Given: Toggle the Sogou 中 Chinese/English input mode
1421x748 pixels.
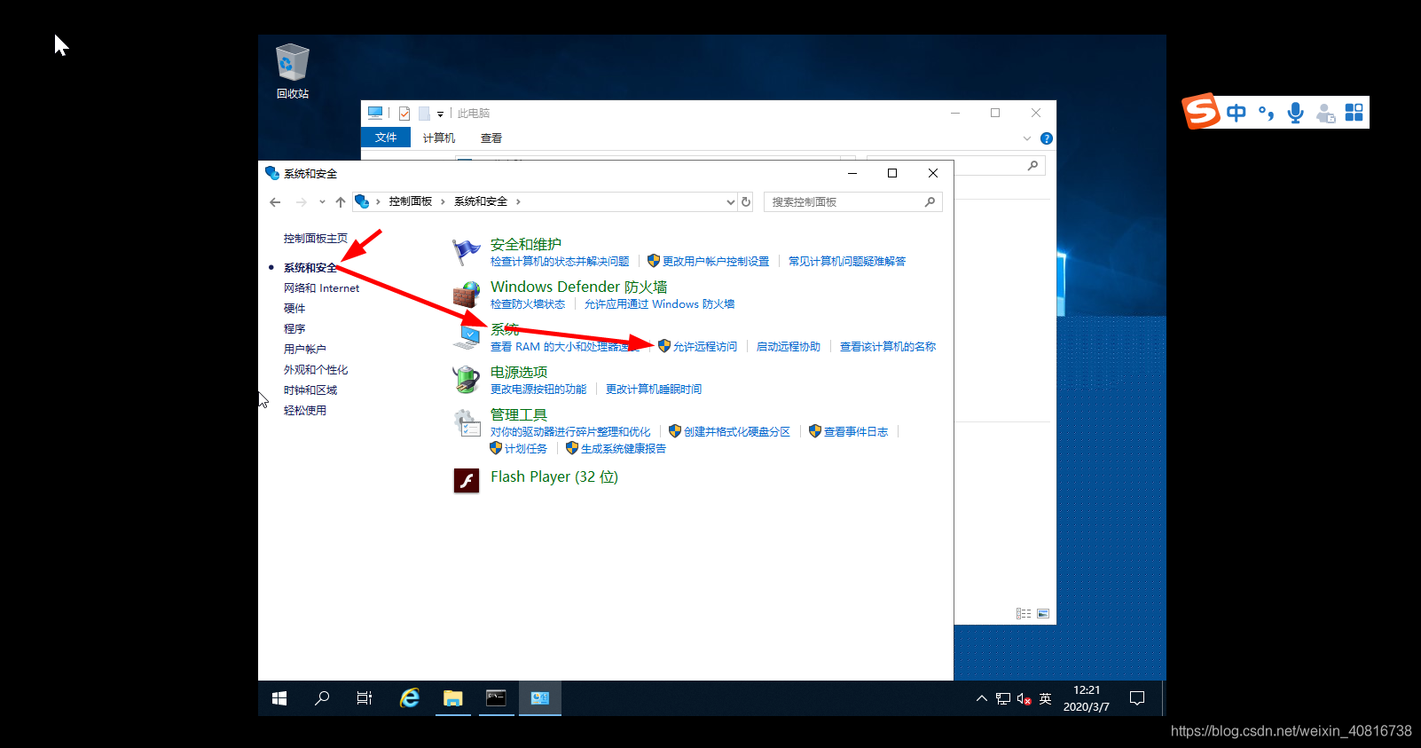Looking at the screenshot, I should coord(1236,113).
